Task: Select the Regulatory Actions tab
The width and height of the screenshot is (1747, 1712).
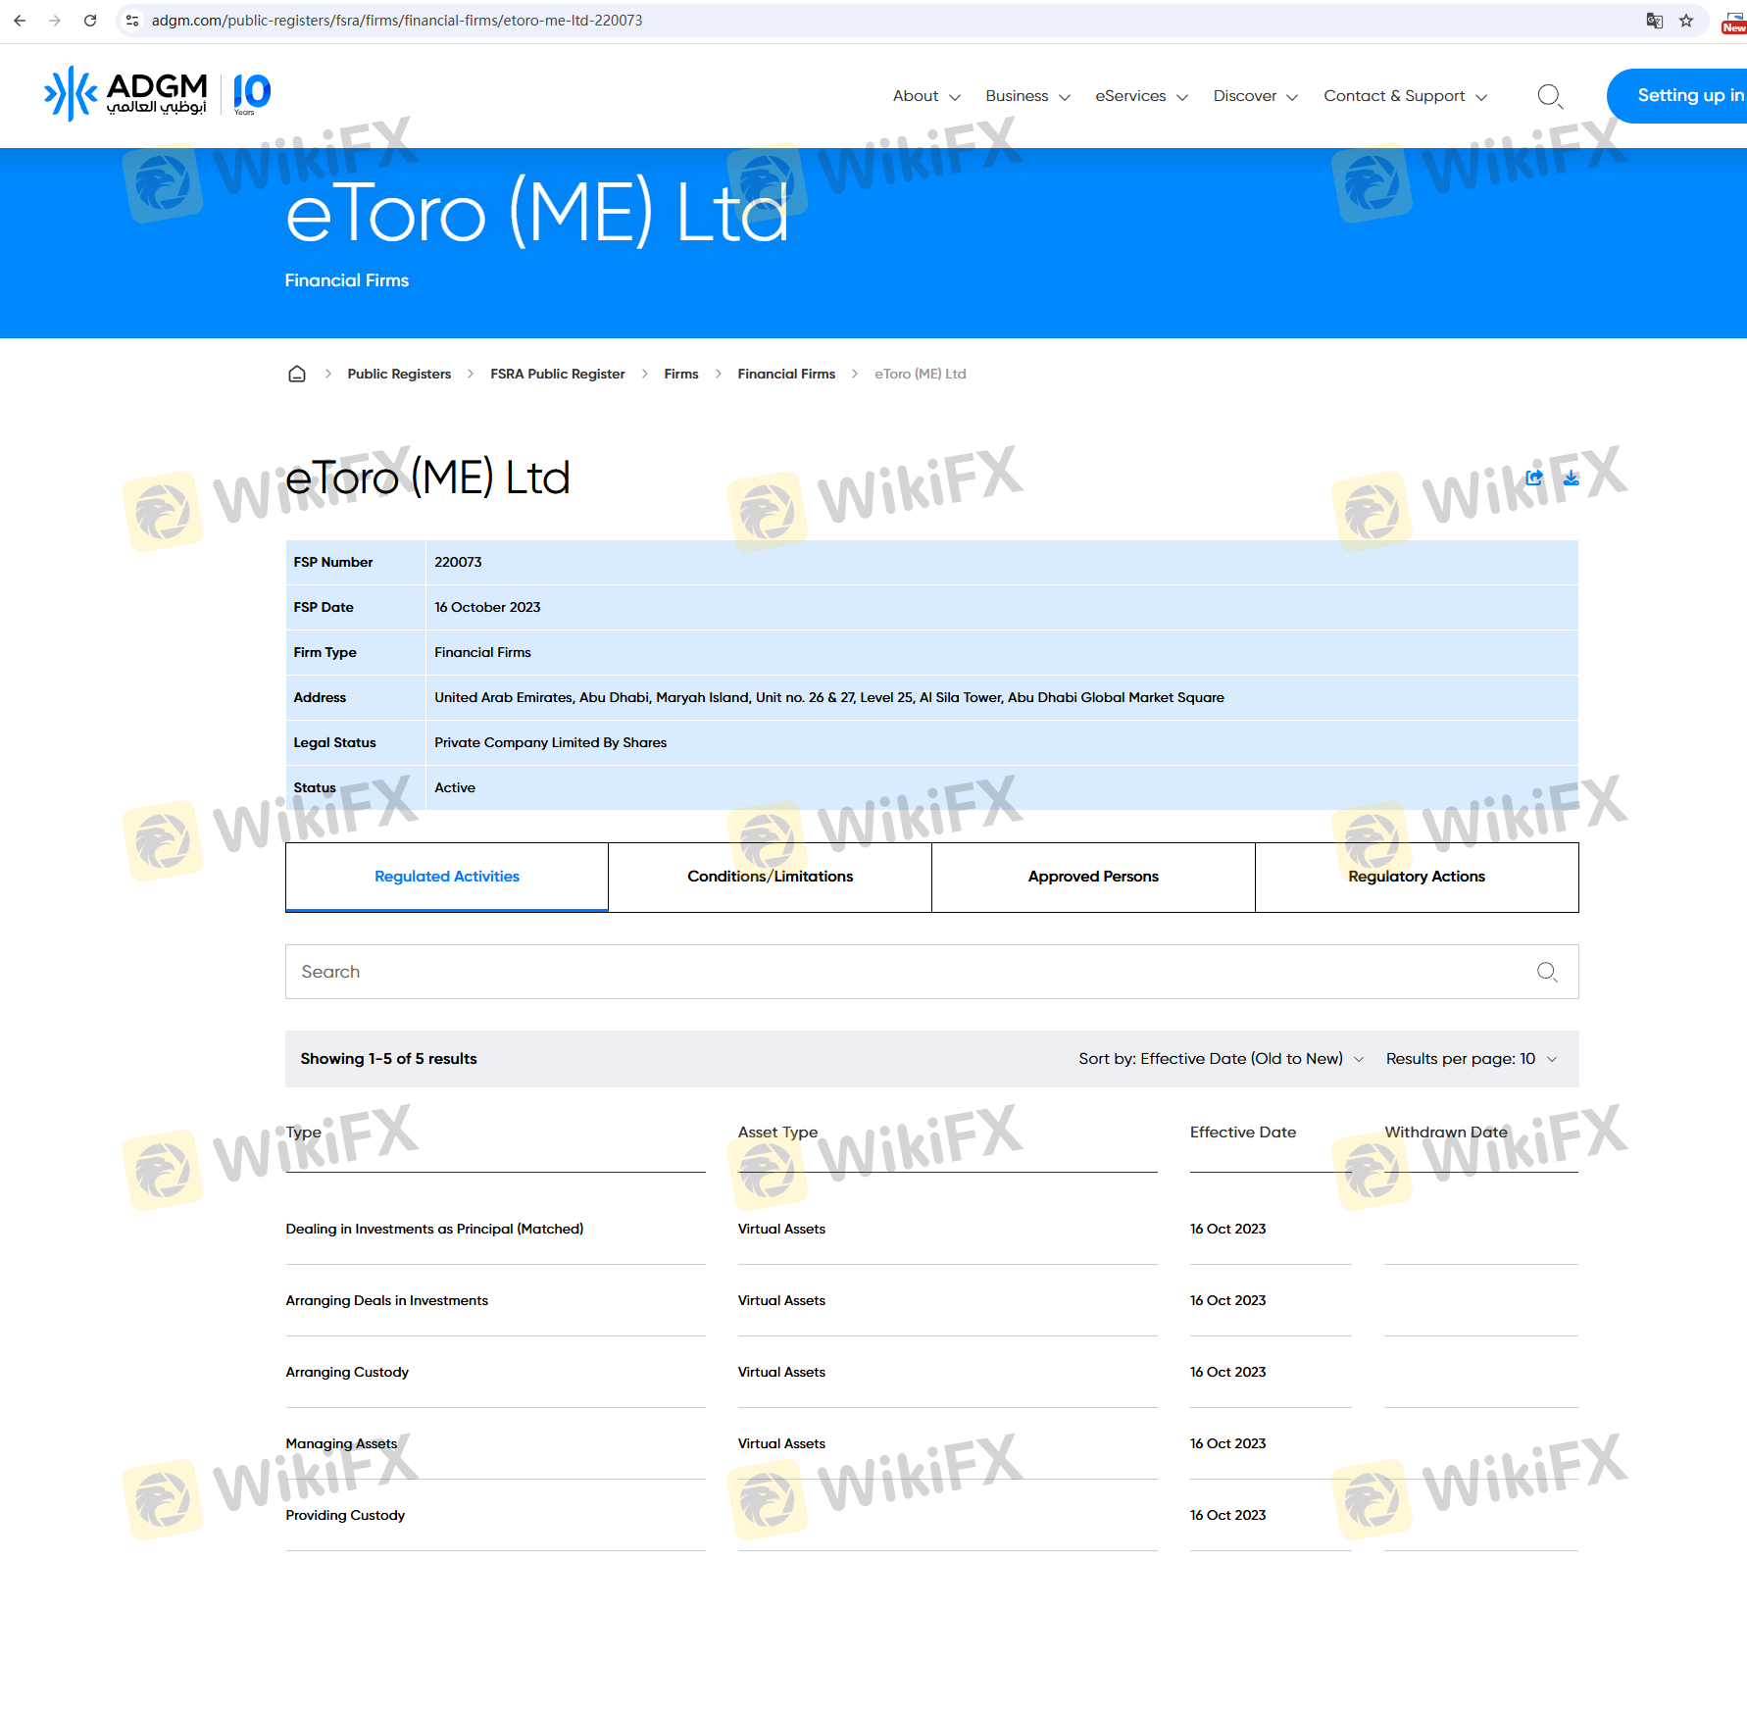Action: coord(1417,877)
